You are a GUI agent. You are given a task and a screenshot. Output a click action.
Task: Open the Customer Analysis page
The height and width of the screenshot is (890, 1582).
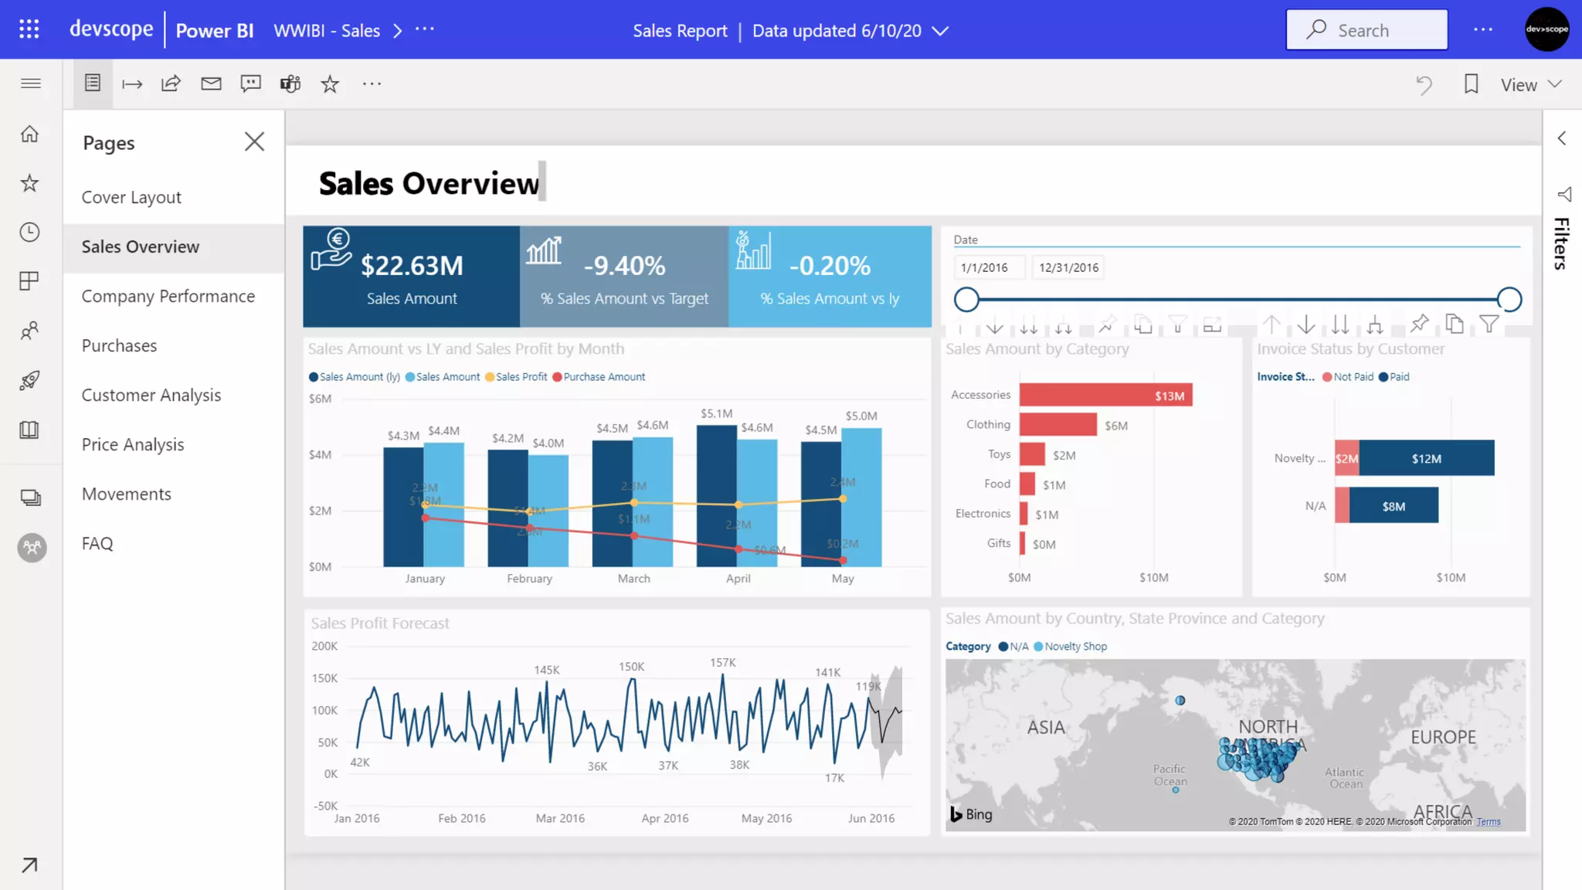pyautogui.click(x=151, y=395)
